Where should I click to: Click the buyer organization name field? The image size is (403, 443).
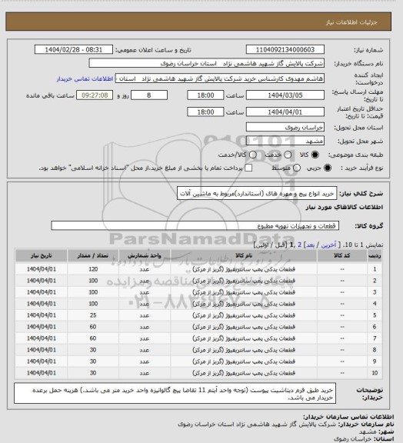coord(207,63)
